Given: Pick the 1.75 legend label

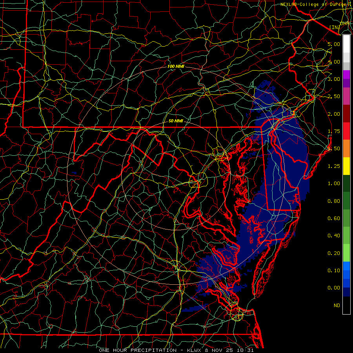Looking at the screenshot, I should [x=334, y=131].
